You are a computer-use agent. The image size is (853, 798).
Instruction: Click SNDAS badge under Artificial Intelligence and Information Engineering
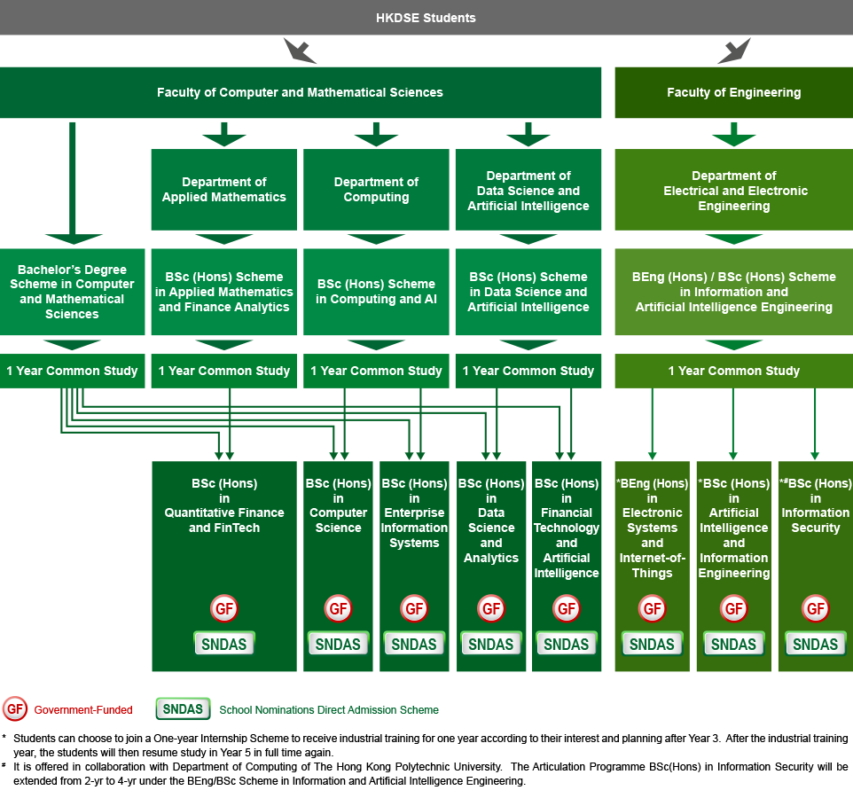[x=733, y=644]
